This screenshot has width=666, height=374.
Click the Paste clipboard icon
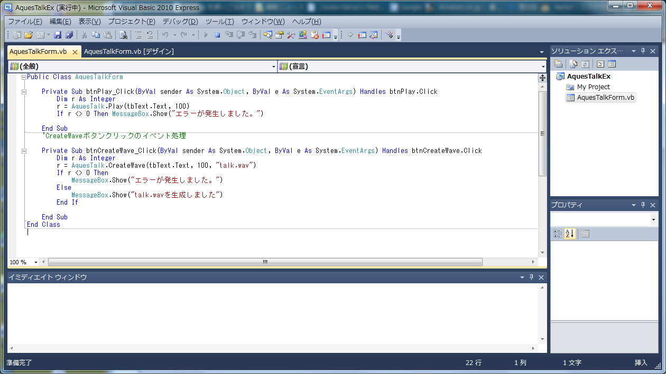108,35
